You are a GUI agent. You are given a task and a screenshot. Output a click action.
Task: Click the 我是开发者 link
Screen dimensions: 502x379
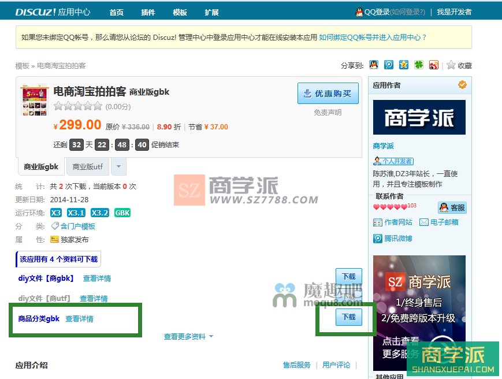point(454,12)
